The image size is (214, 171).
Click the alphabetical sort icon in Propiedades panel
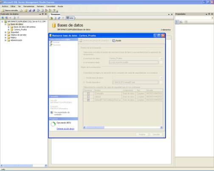pyautogui.click(x=181, y=22)
